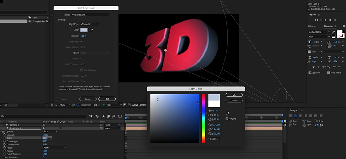Select the R red radio button
The height and width of the screenshot is (159, 346).
click(x=210, y=125)
